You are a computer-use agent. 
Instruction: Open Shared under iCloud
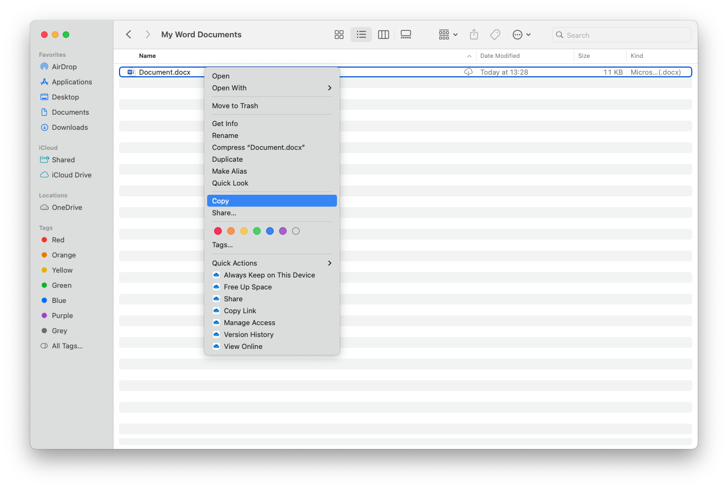(57, 160)
